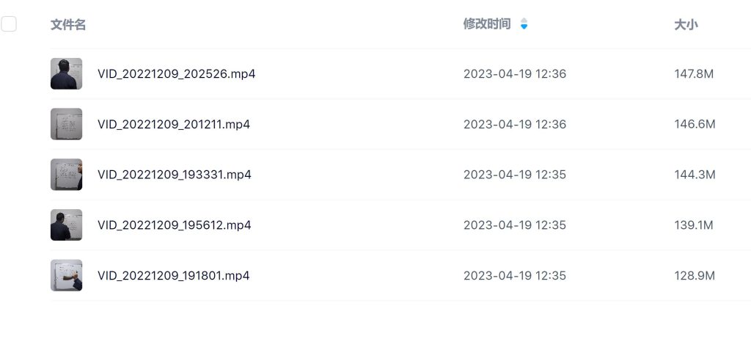Viewport: 751px width, 350px height.
Task: Toggle the select-all checkbox in the header
Action: coord(9,24)
